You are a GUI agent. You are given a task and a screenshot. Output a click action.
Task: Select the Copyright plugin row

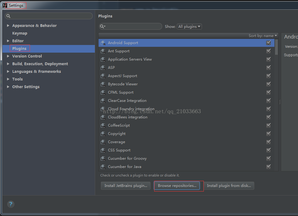[x=186, y=134]
